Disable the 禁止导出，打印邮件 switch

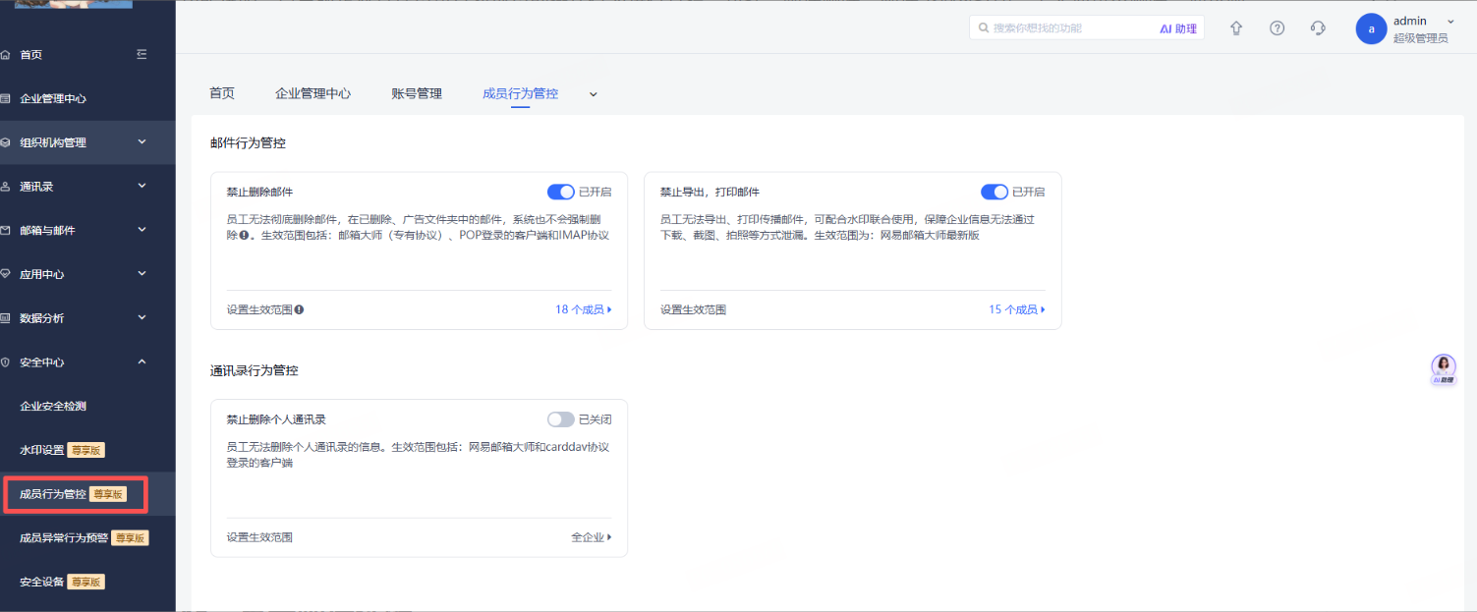click(994, 192)
